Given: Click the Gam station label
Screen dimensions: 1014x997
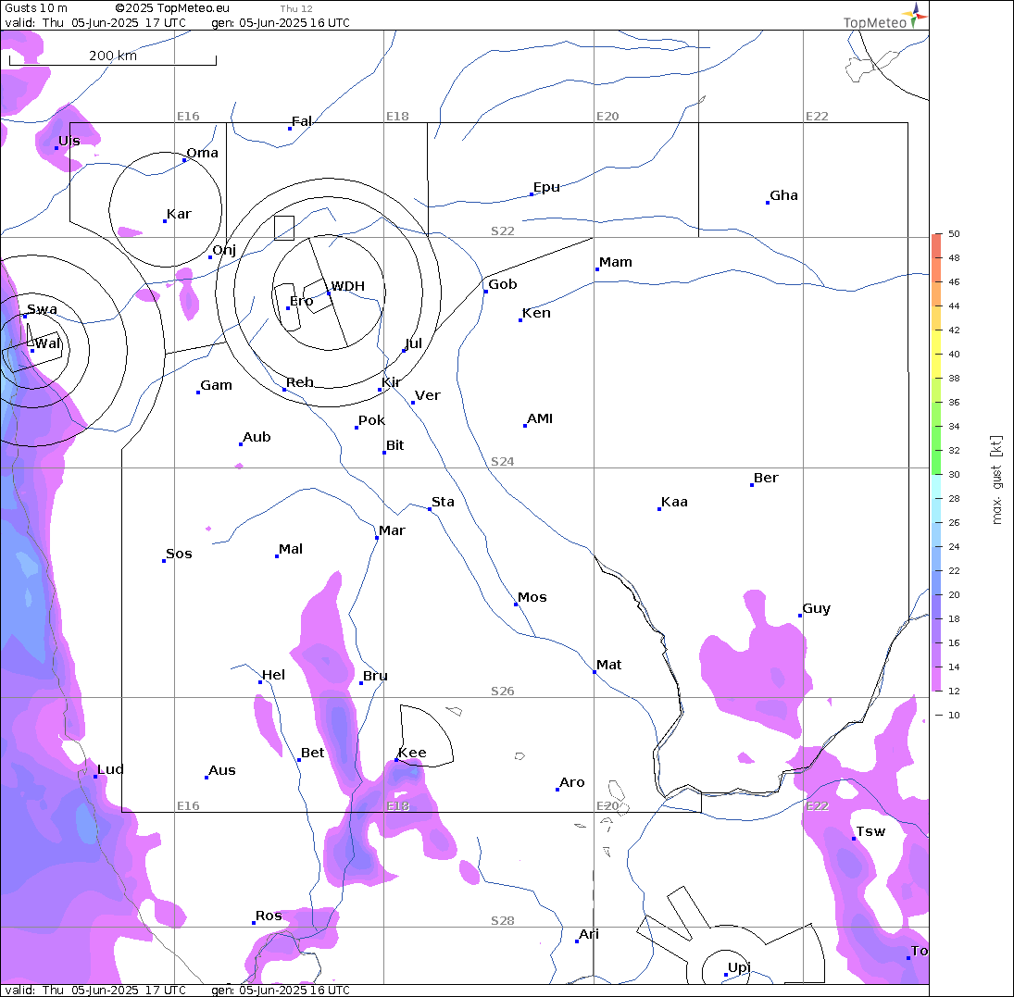Looking at the screenshot, I should (216, 385).
